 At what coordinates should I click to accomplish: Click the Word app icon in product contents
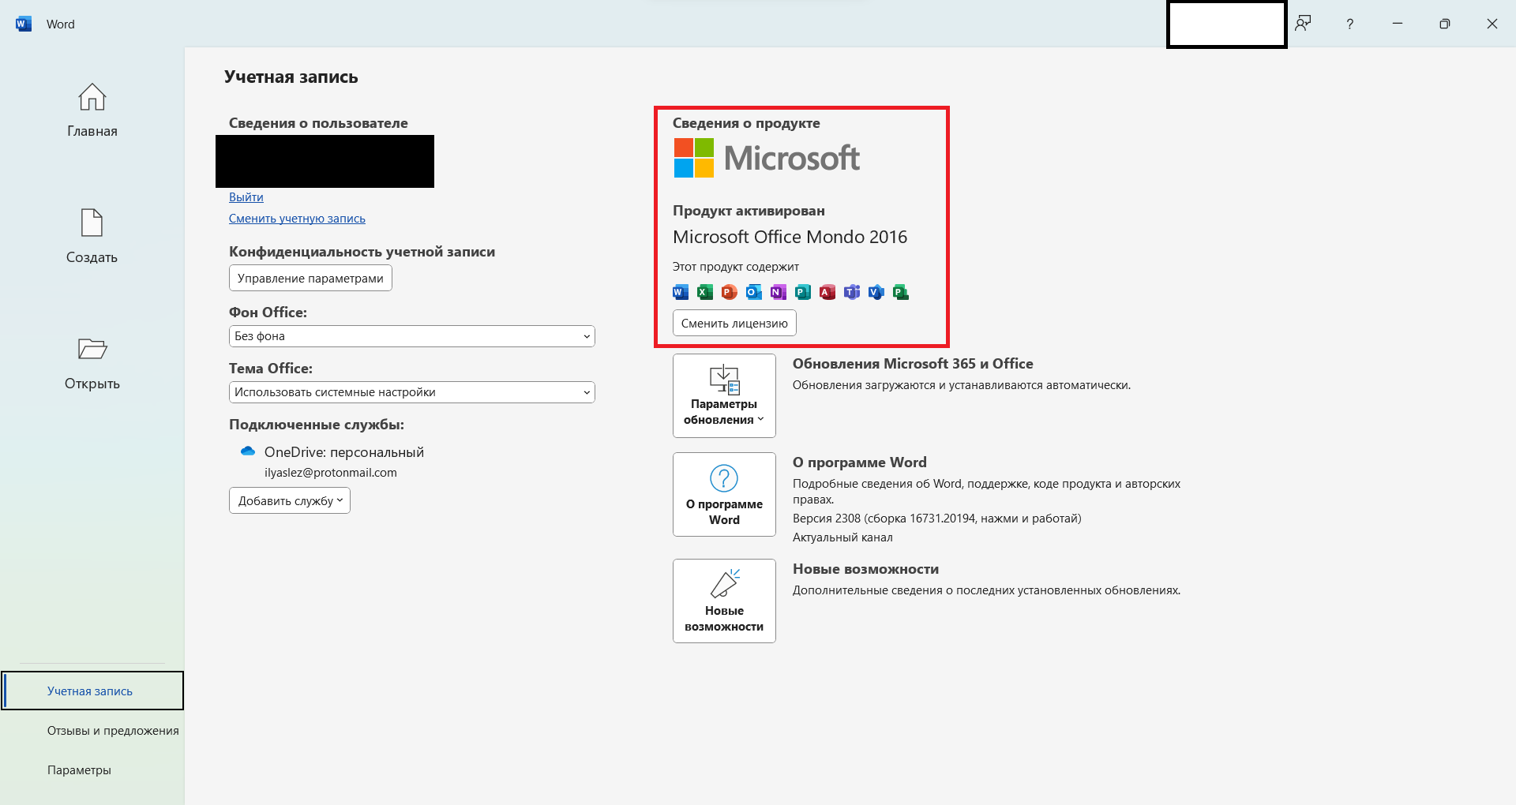681,292
